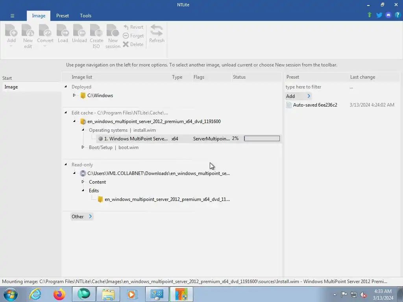Click the Revert toolbar button
Screen dimensions: 403x302
[x=133, y=27]
